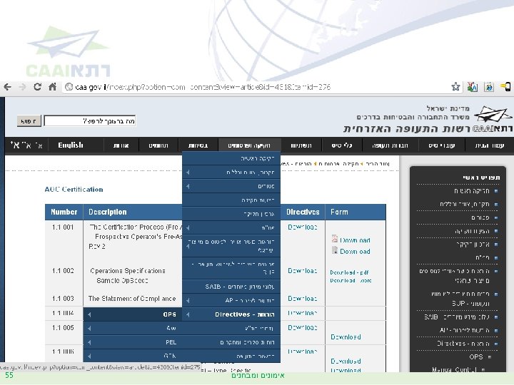Click inside the browser address bar

(x=256, y=87)
